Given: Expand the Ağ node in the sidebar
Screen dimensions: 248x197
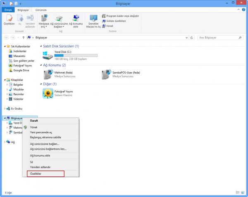Looking at the screenshot, I should click(5, 142).
